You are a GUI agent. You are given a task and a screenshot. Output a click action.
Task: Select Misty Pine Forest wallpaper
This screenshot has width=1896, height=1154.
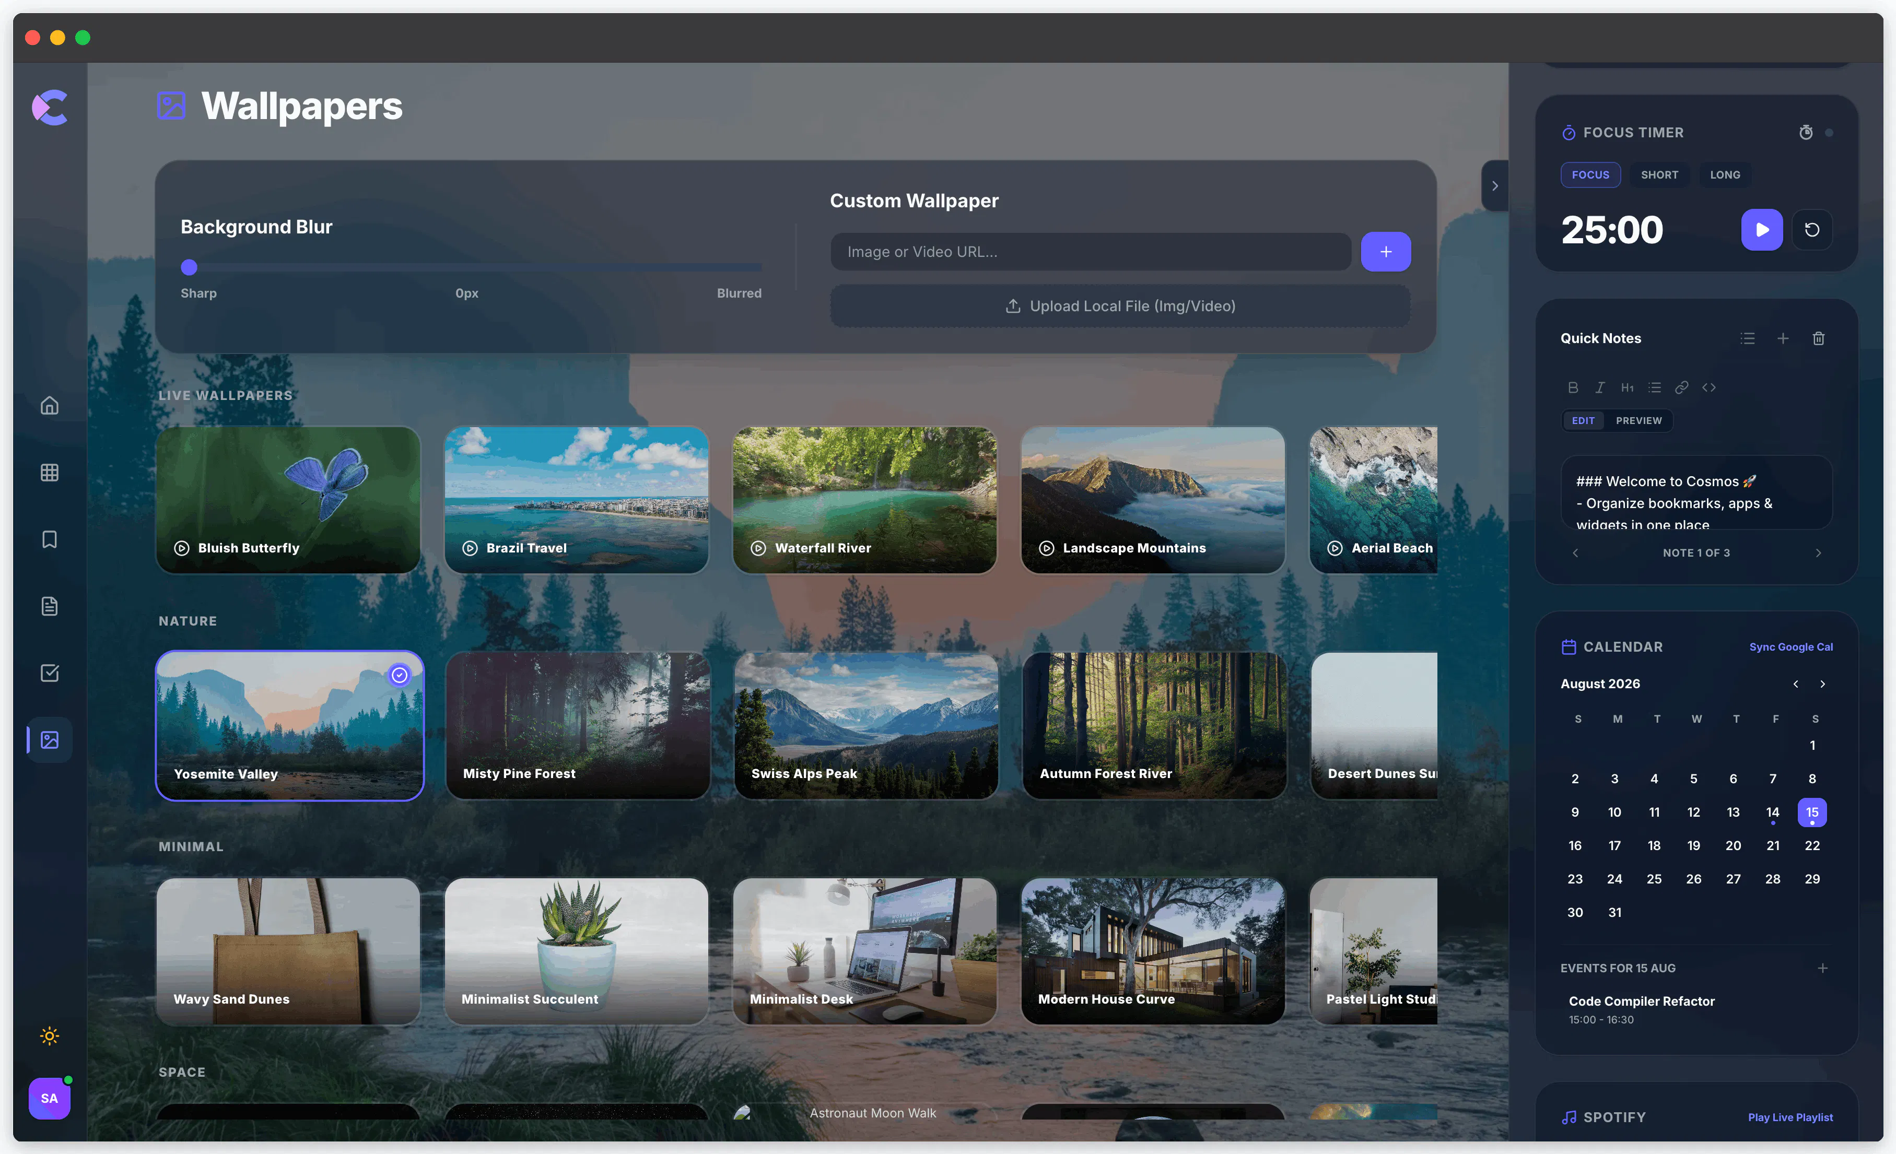tap(577, 725)
